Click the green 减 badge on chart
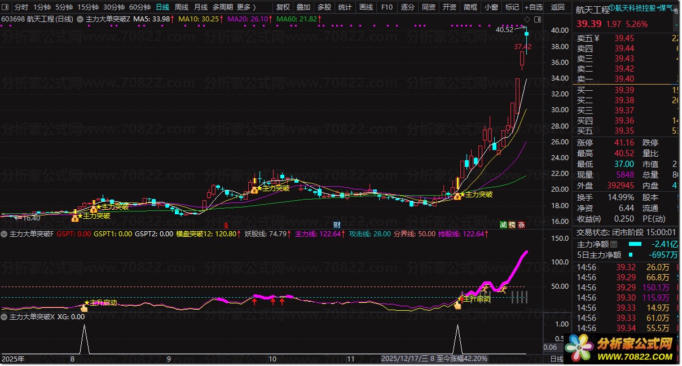Image resolution: width=682 pixels, height=366 pixels. click(x=503, y=224)
